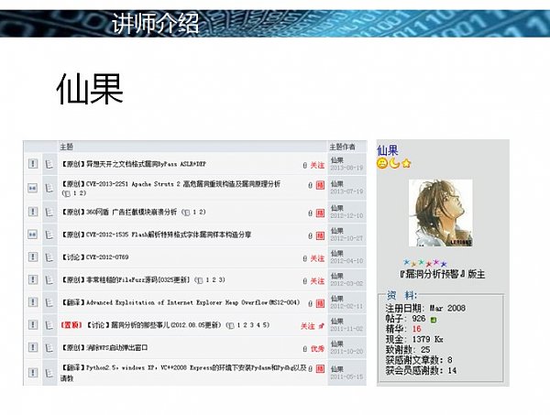This screenshot has width=550, height=415.
Task: Click the document icon on the FileFuzz源码 row
Action: point(49,279)
